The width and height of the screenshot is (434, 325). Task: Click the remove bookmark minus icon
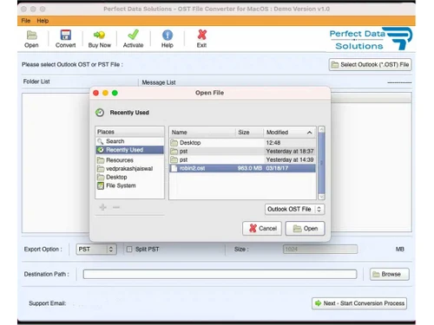click(116, 207)
